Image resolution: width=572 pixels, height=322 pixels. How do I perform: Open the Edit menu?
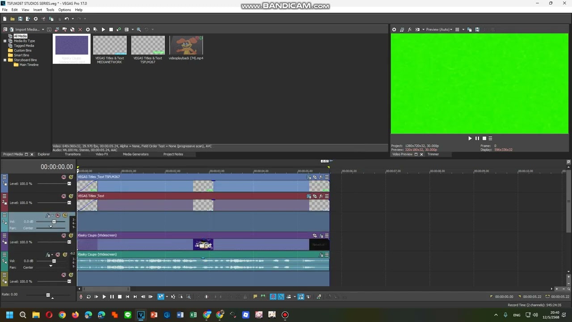click(14, 10)
